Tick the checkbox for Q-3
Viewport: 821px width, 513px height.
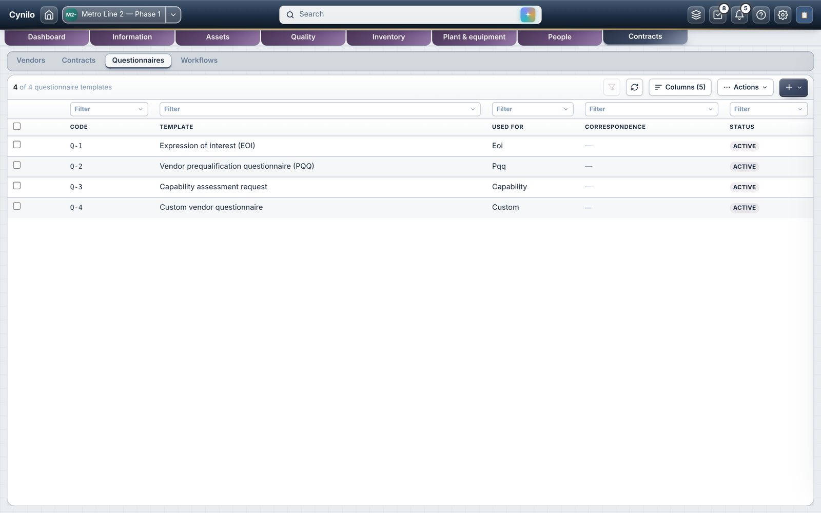tap(17, 186)
